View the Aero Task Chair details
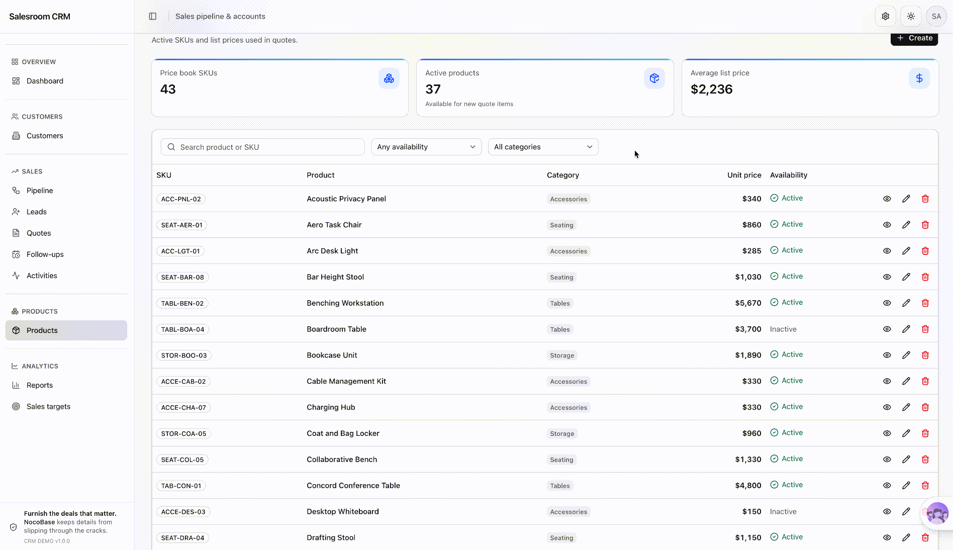The height and width of the screenshot is (550, 953). (887, 225)
